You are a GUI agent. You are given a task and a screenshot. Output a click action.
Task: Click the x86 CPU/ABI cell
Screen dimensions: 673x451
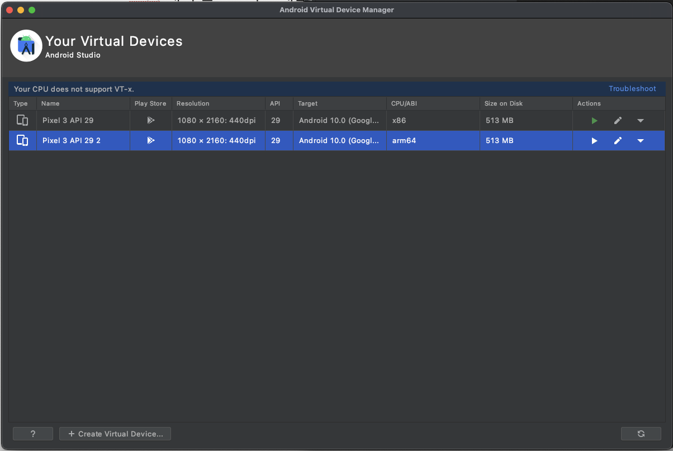coord(433,121)
